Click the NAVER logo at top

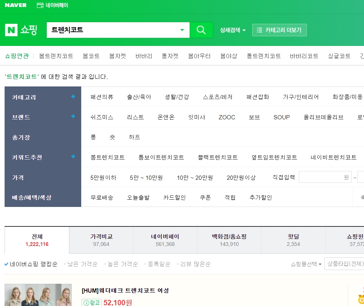[16, 5]
